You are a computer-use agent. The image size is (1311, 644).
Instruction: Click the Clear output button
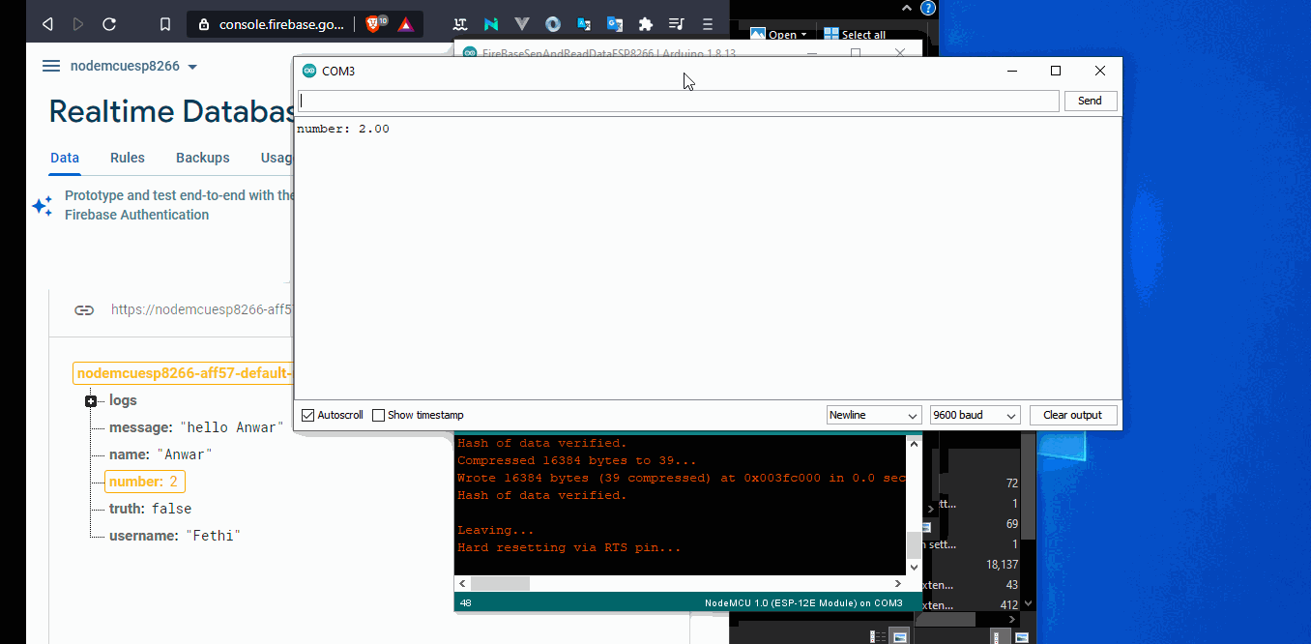(x=1073, y=415)
